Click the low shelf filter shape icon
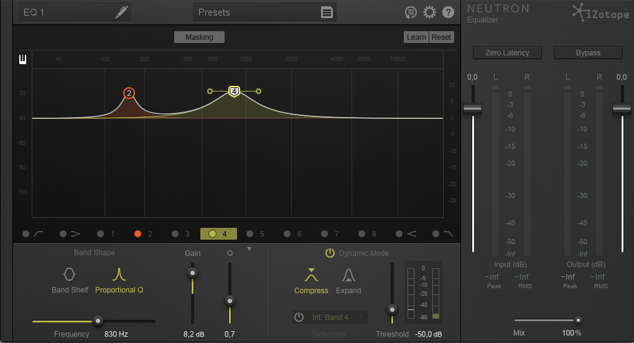 click(76, 234)
